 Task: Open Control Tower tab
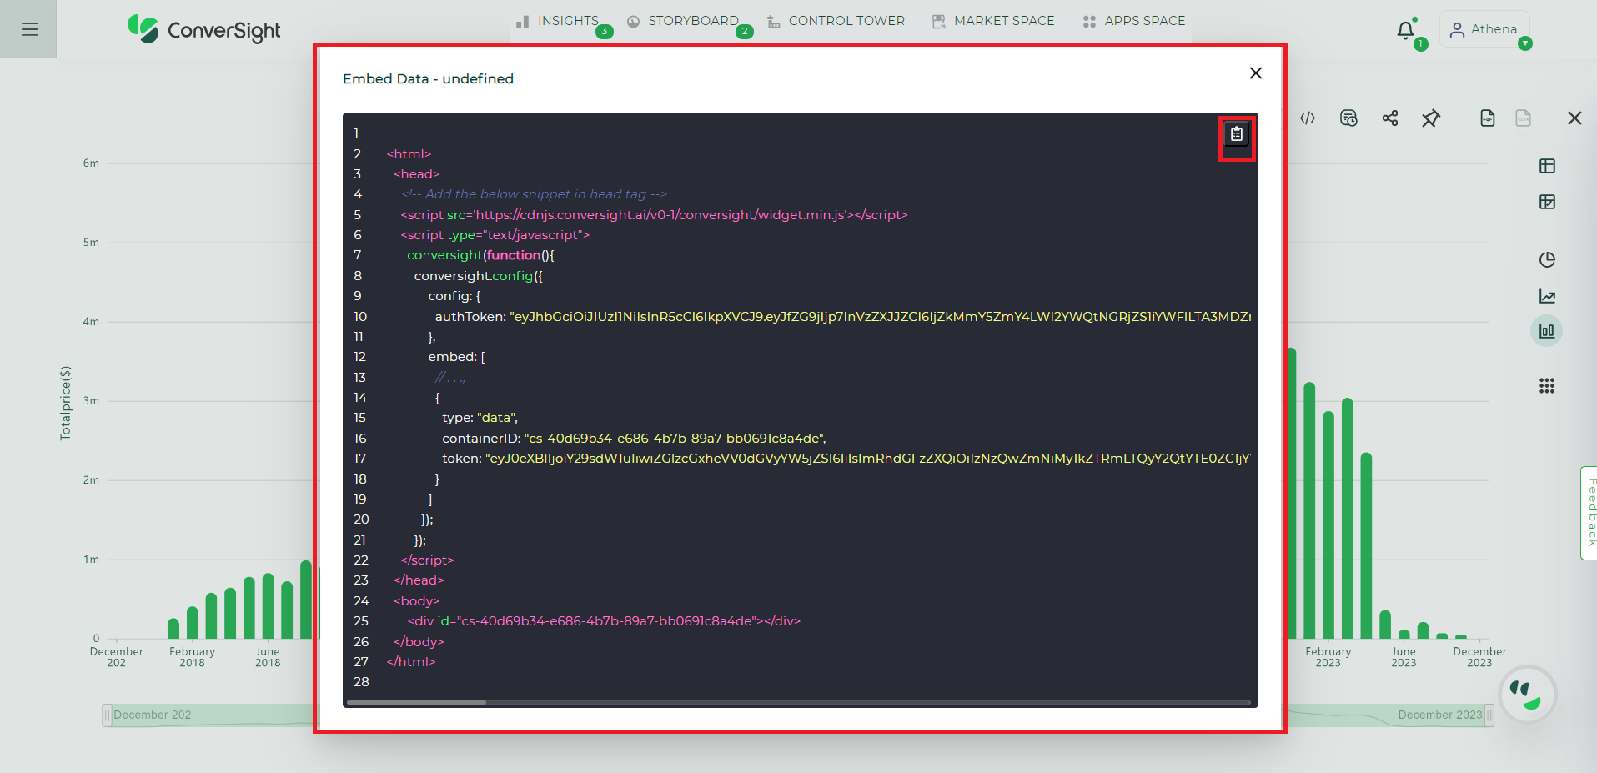836,21
